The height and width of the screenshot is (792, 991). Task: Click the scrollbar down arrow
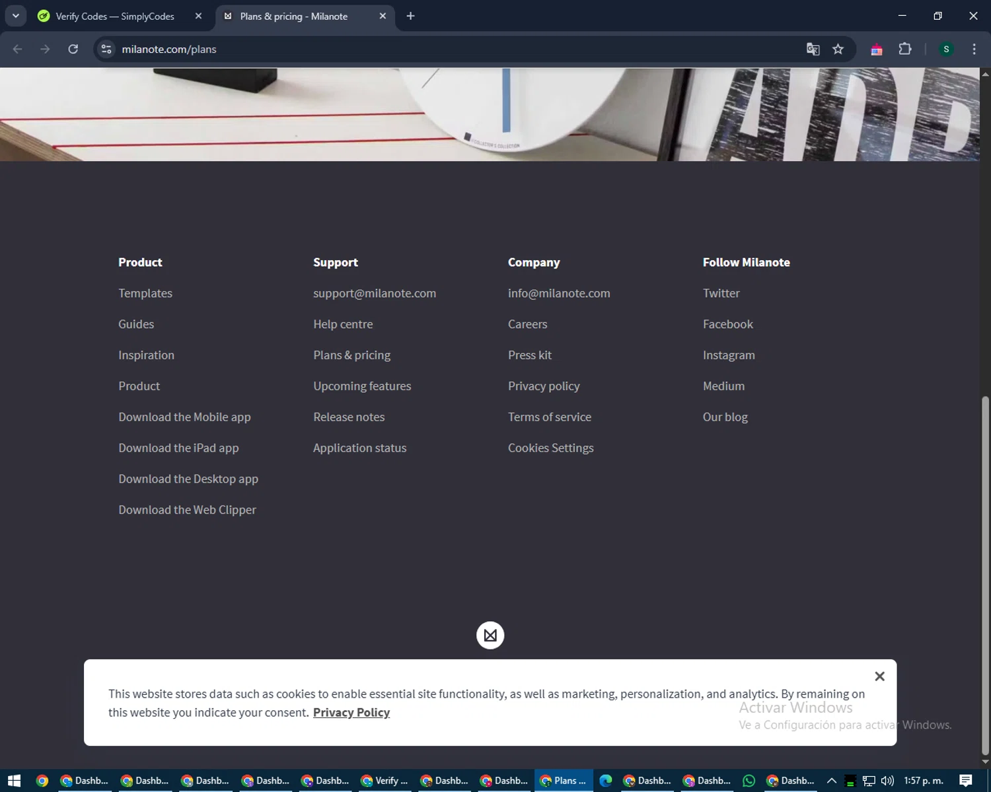tap(985, 762)
